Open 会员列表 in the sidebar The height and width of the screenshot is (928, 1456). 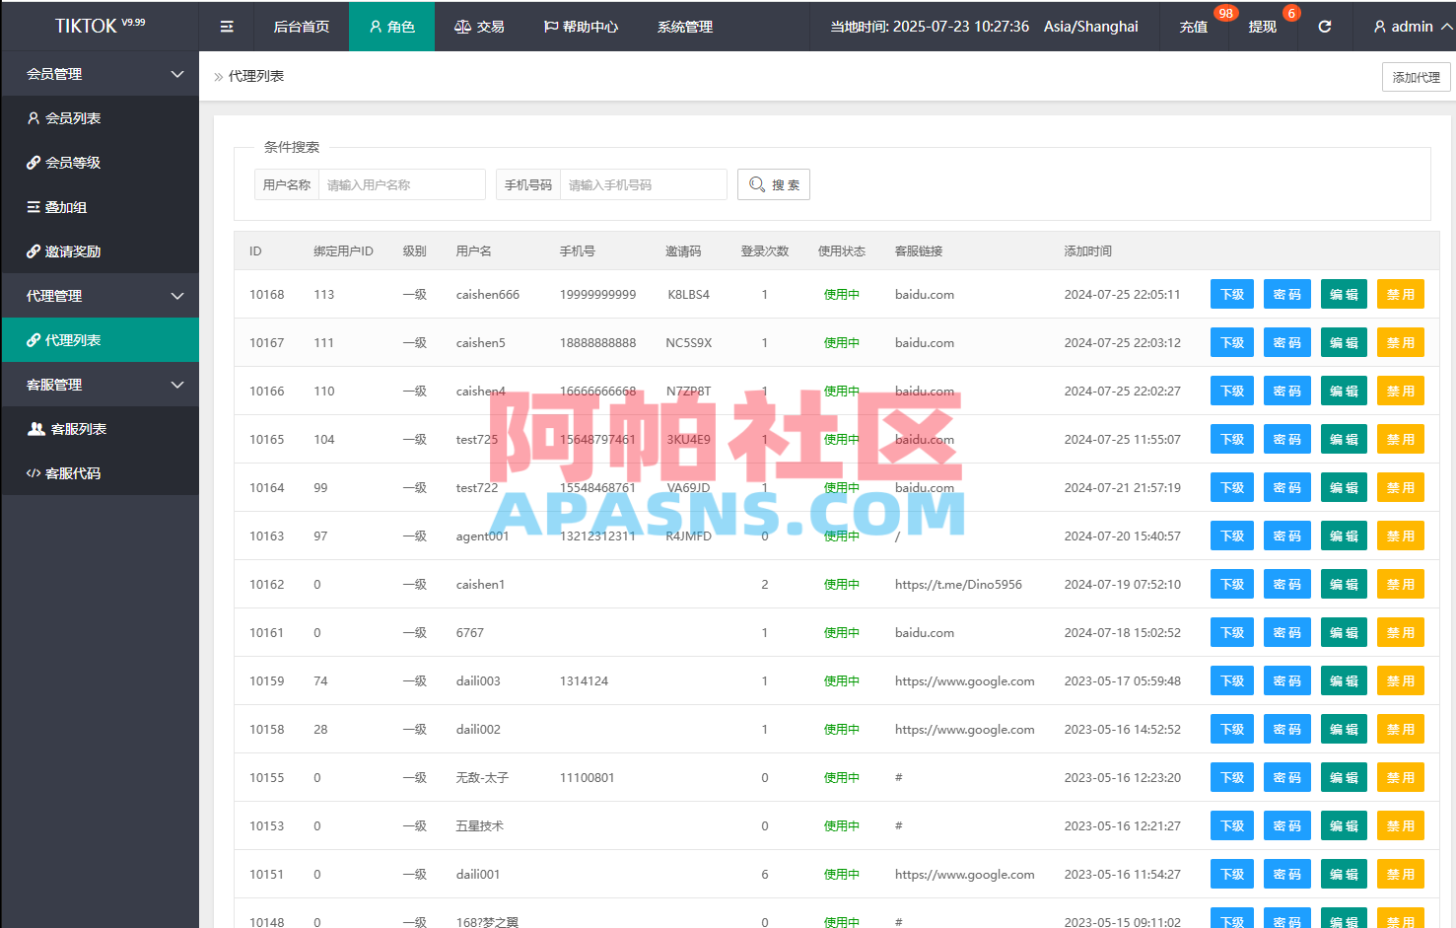click(100, 118)
